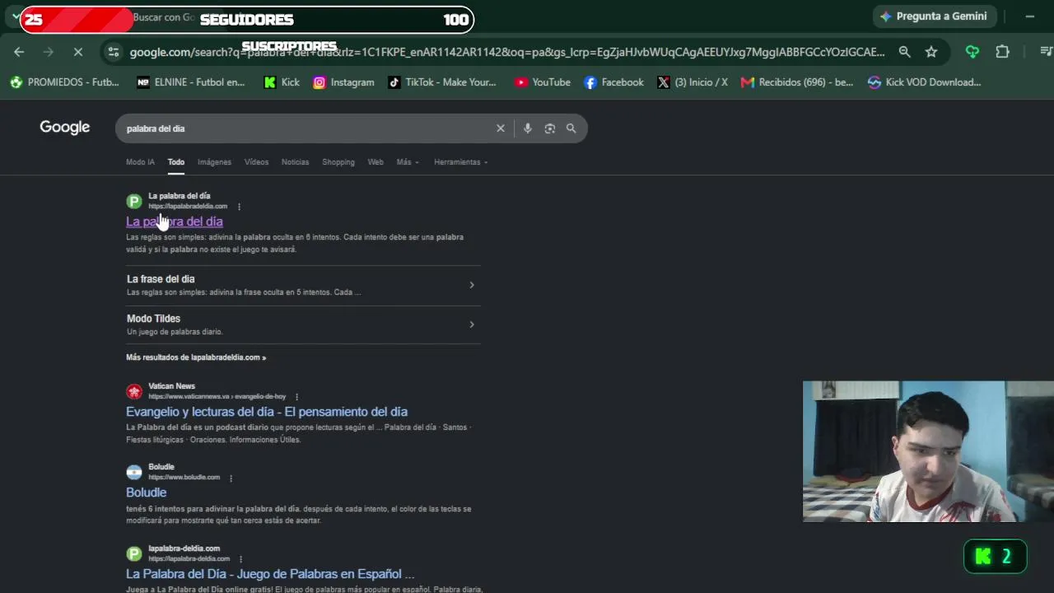This screenshot has width=1054, height=593.
Task: Go to Google home via logo
Action: 65,128
